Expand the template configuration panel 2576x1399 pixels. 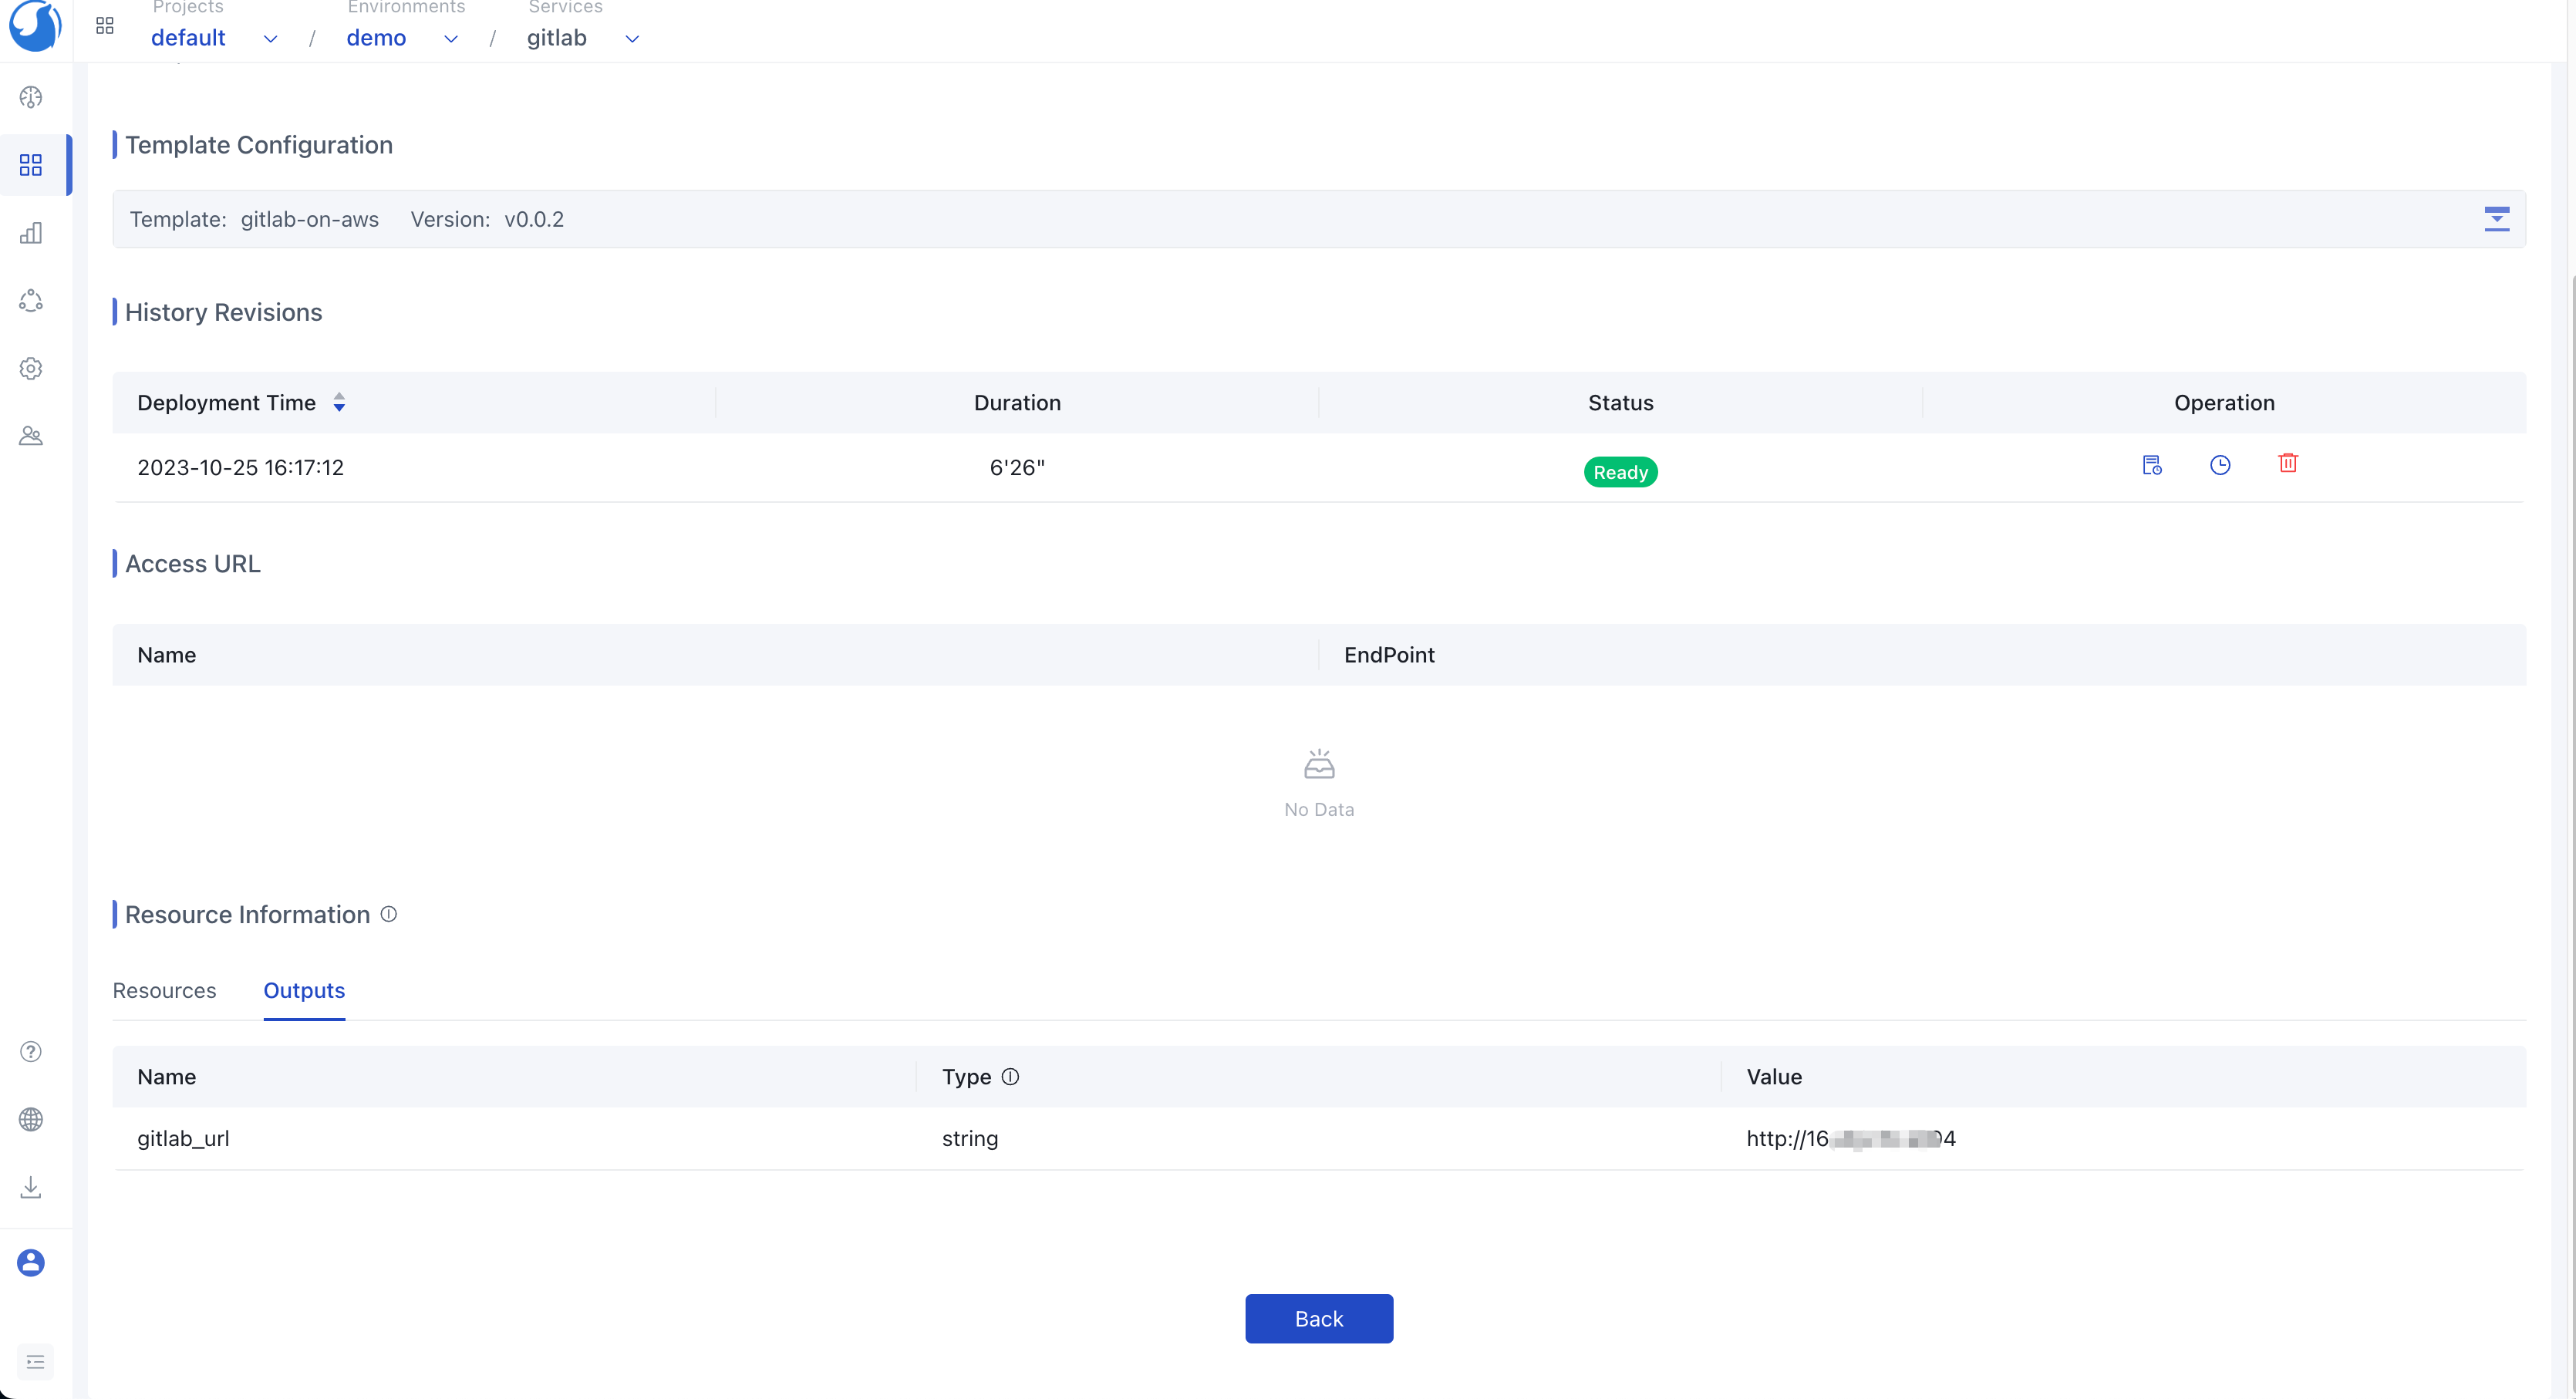2496,219
